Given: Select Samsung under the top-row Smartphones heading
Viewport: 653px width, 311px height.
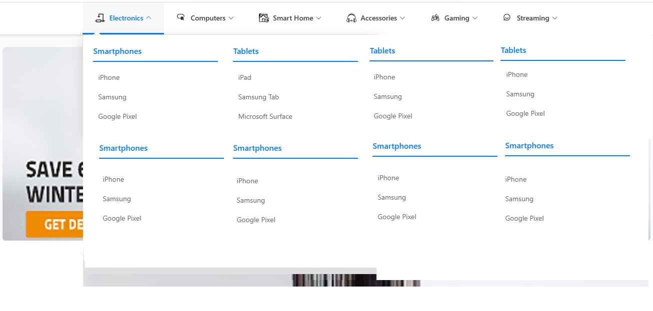Looking at the screenshot, I should click(112, 97).
